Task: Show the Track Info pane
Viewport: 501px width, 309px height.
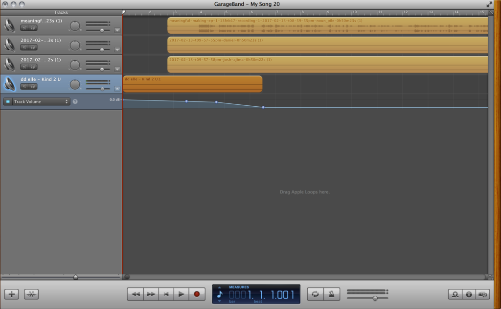Action: [469, 294]
